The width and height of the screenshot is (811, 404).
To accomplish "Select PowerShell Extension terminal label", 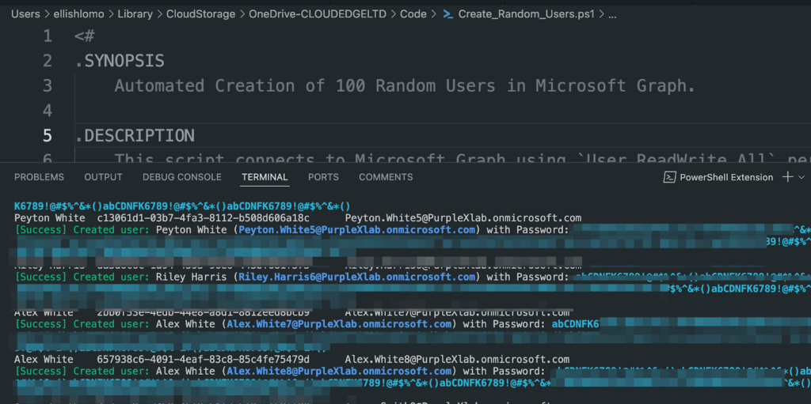I will coord(726,177).
